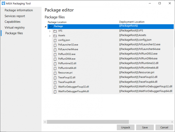Click the VFS folder icon
The width and height of the screenshot is (175, 132).
55,31
